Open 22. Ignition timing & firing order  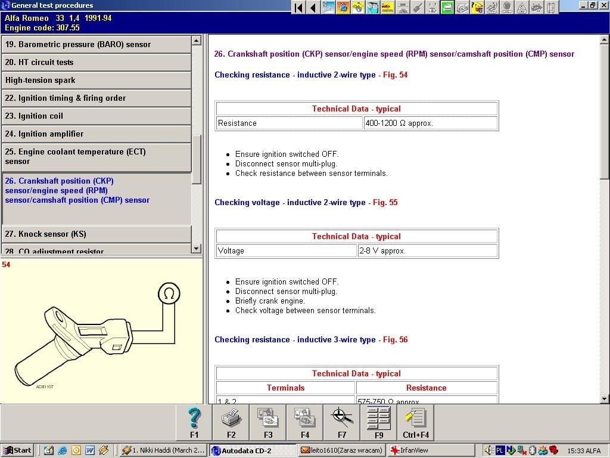[x=97, y=98]
